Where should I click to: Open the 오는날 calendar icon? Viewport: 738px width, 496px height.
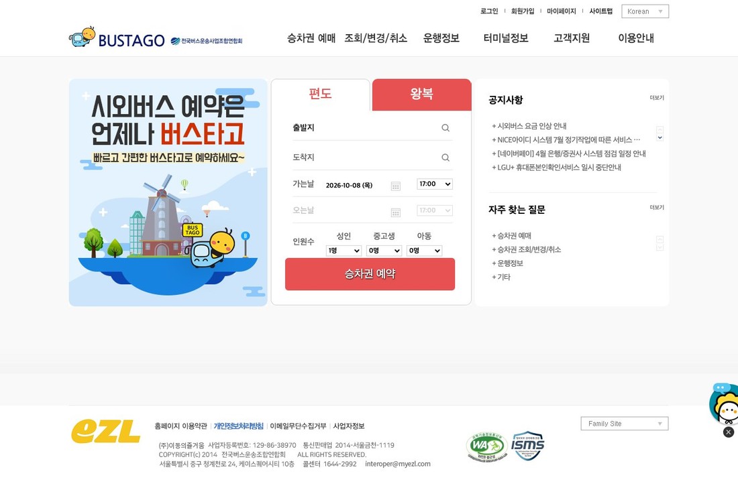pos(396,212)
